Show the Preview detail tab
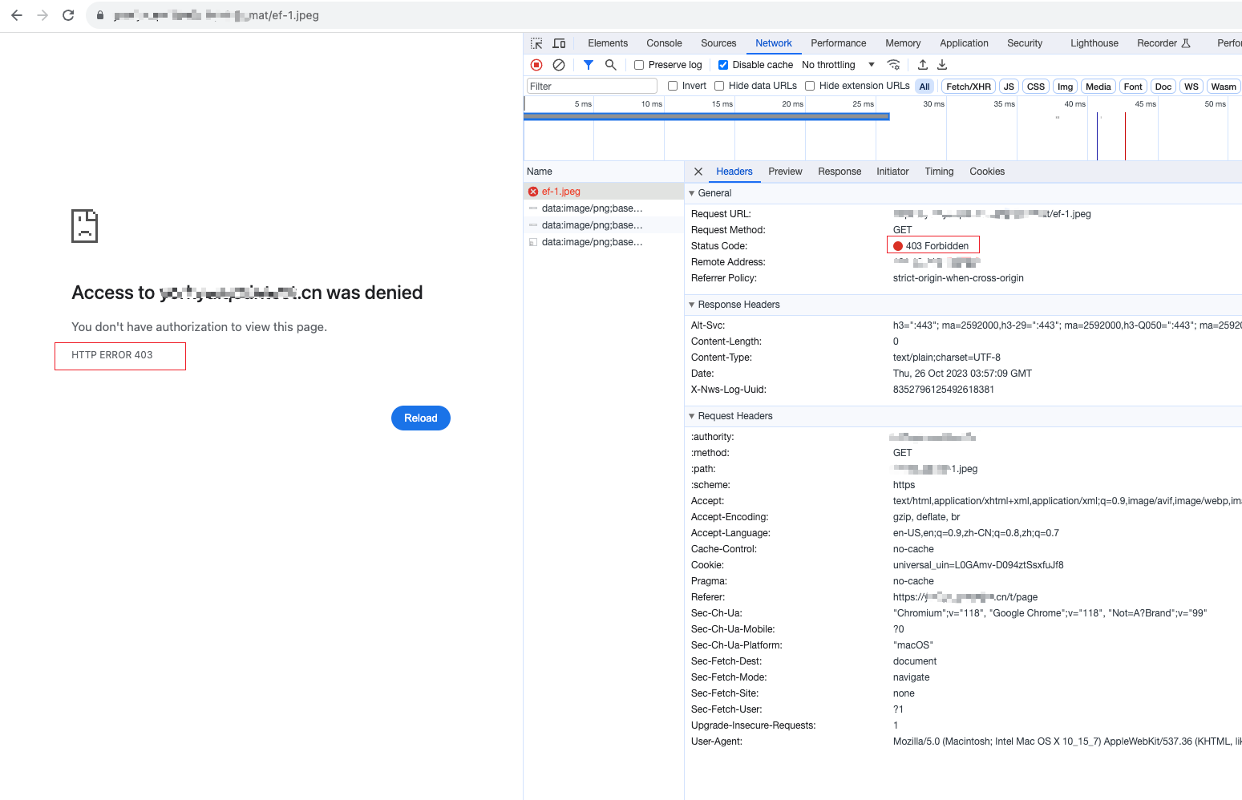This screenshot has width=1242, height=800. click(785, 172)
